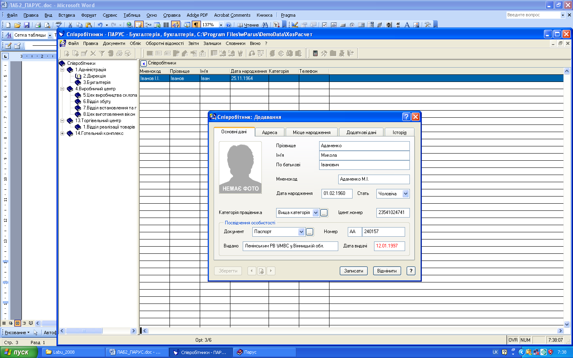Open Parus menu Звіти
573x358 pixels.
coord(193,43)
